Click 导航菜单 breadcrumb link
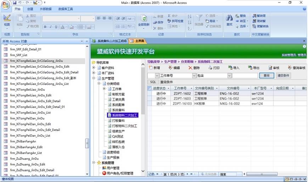Screen dimensions: 308x182 click(x=153, y=62)
